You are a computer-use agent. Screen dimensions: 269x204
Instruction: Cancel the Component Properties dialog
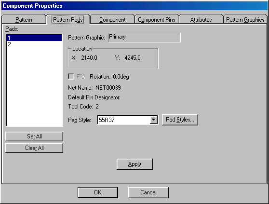[148, 192]
